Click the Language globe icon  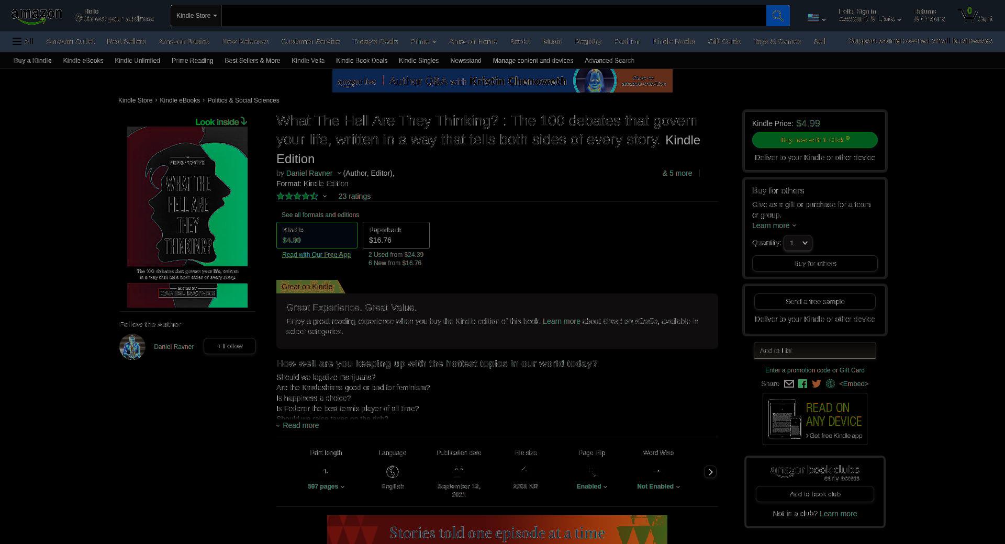[x=393, y=472]
